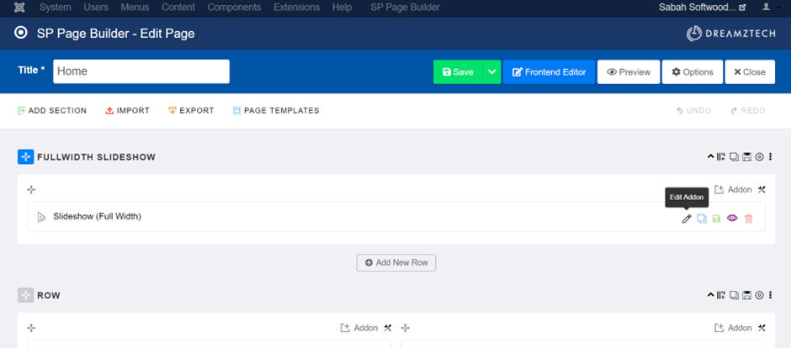This screenshot has width=791, height=348.
Task: Add an Addon to the ROW left column
Action: (359, 328)
